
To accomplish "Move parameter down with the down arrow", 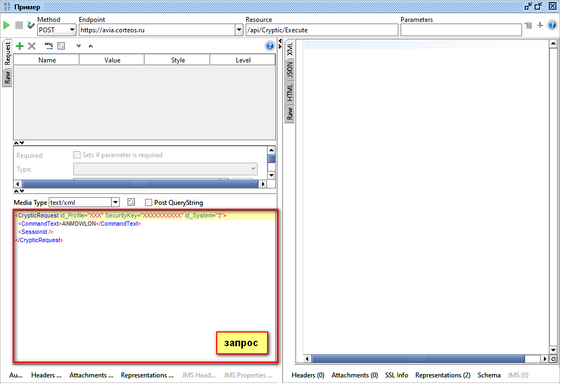I will (x=78, y=46).
